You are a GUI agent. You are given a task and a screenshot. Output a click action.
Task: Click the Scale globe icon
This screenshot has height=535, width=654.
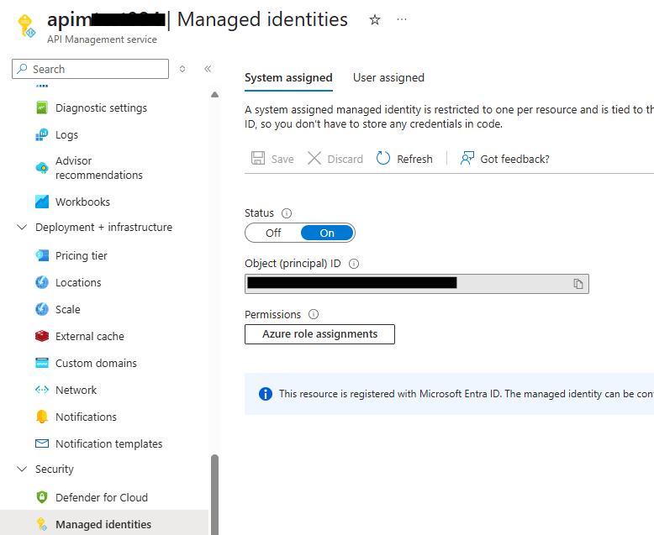tap(42, 309)
